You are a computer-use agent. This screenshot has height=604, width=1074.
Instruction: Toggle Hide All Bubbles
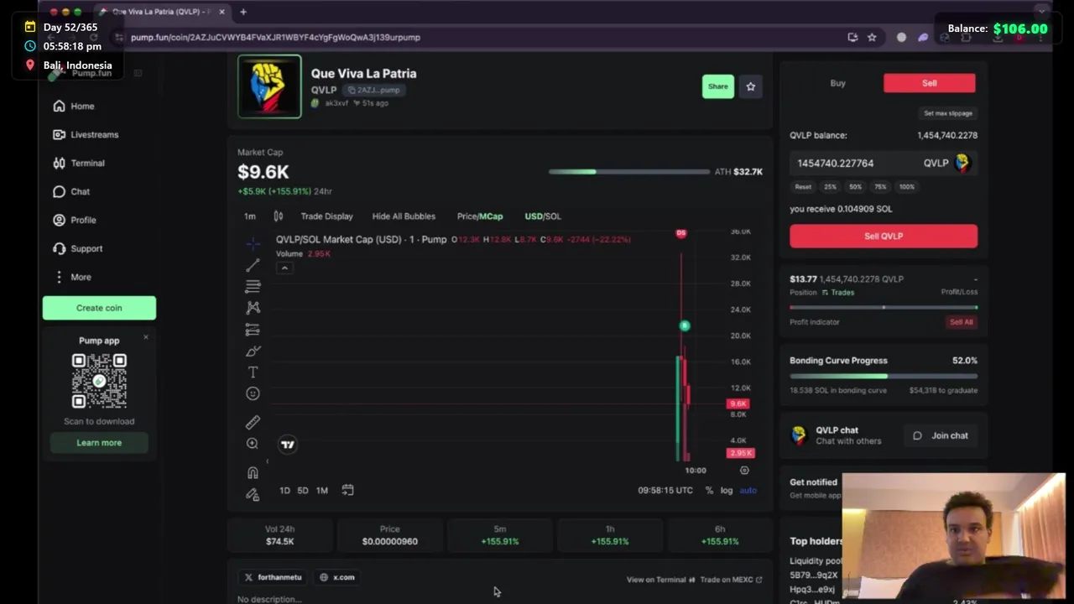(404, 216)
